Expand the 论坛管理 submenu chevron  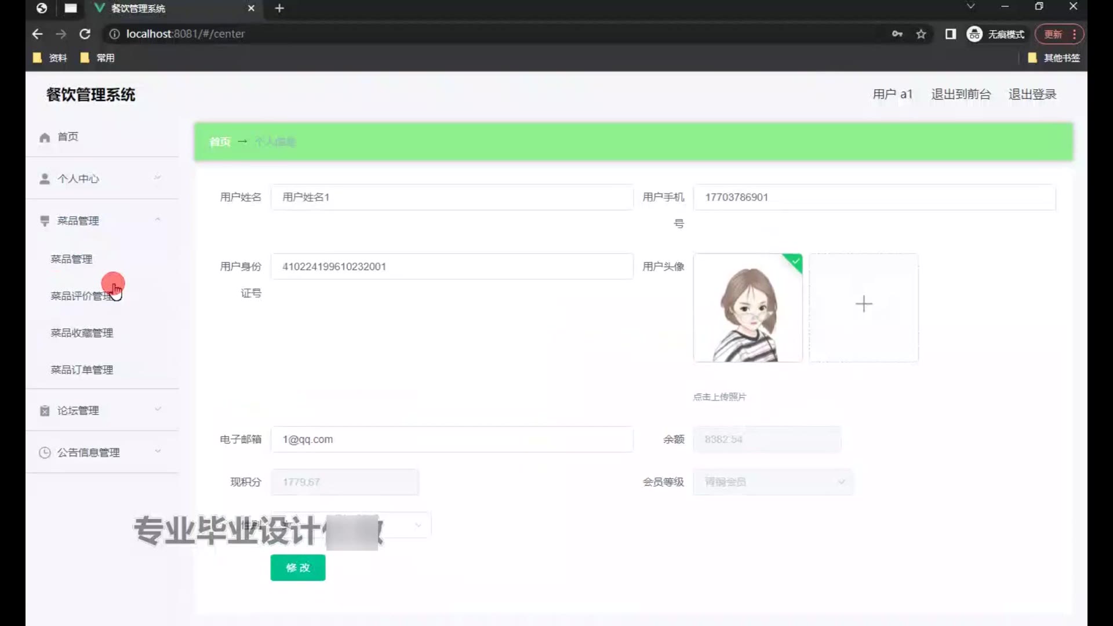tap(157, 410)
